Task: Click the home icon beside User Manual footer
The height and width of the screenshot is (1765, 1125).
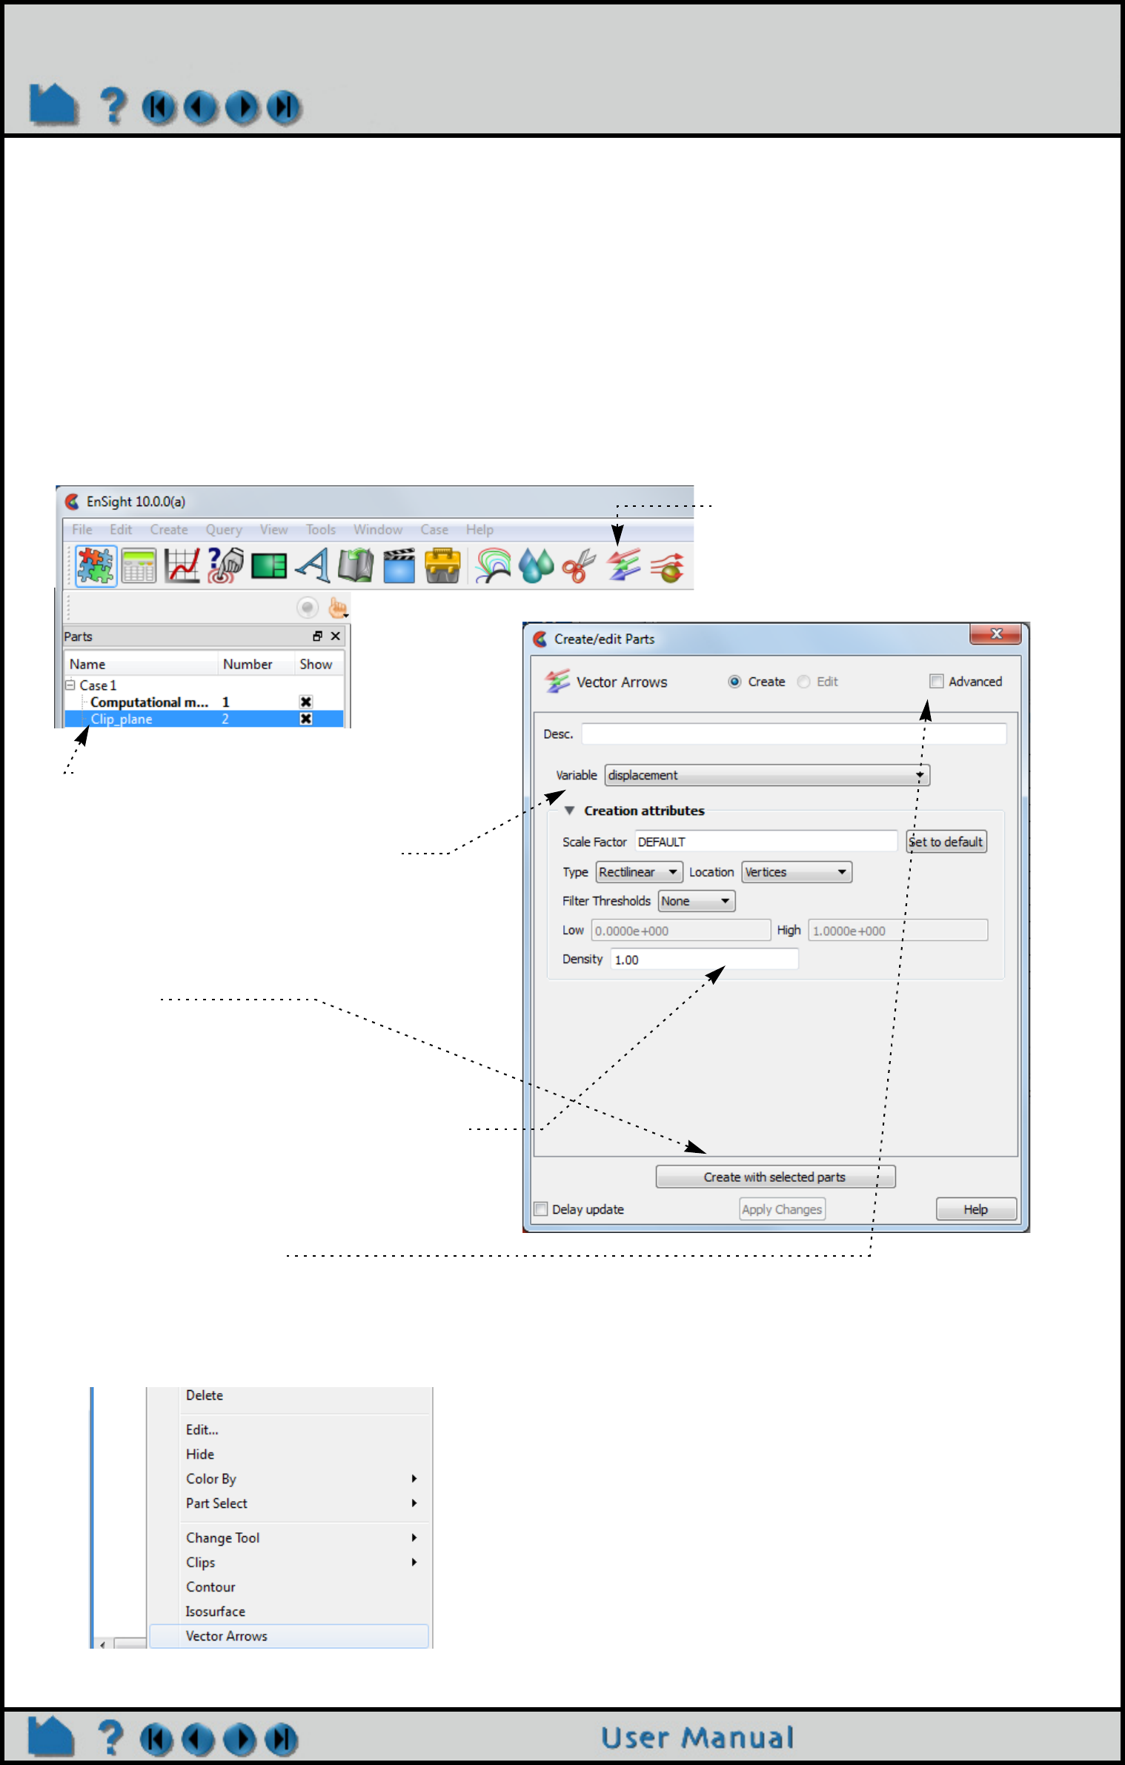Action: tap(51, 1736)
